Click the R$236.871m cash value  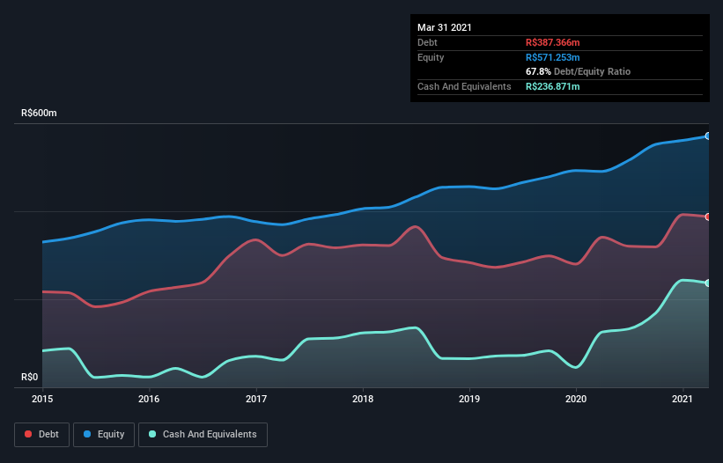pos(553,86)
